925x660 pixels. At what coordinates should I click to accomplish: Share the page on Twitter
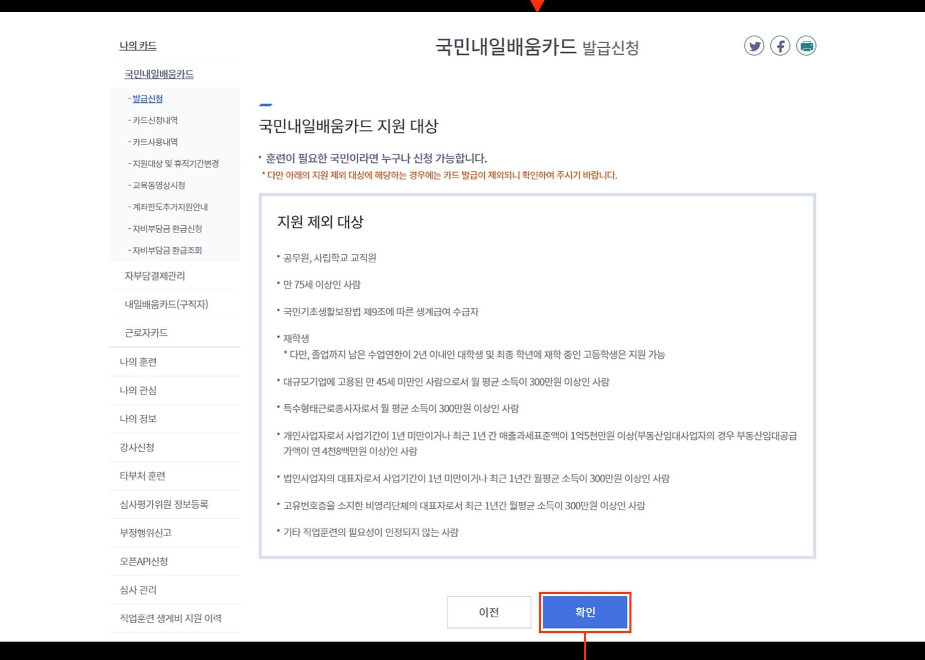coord(754,46)
